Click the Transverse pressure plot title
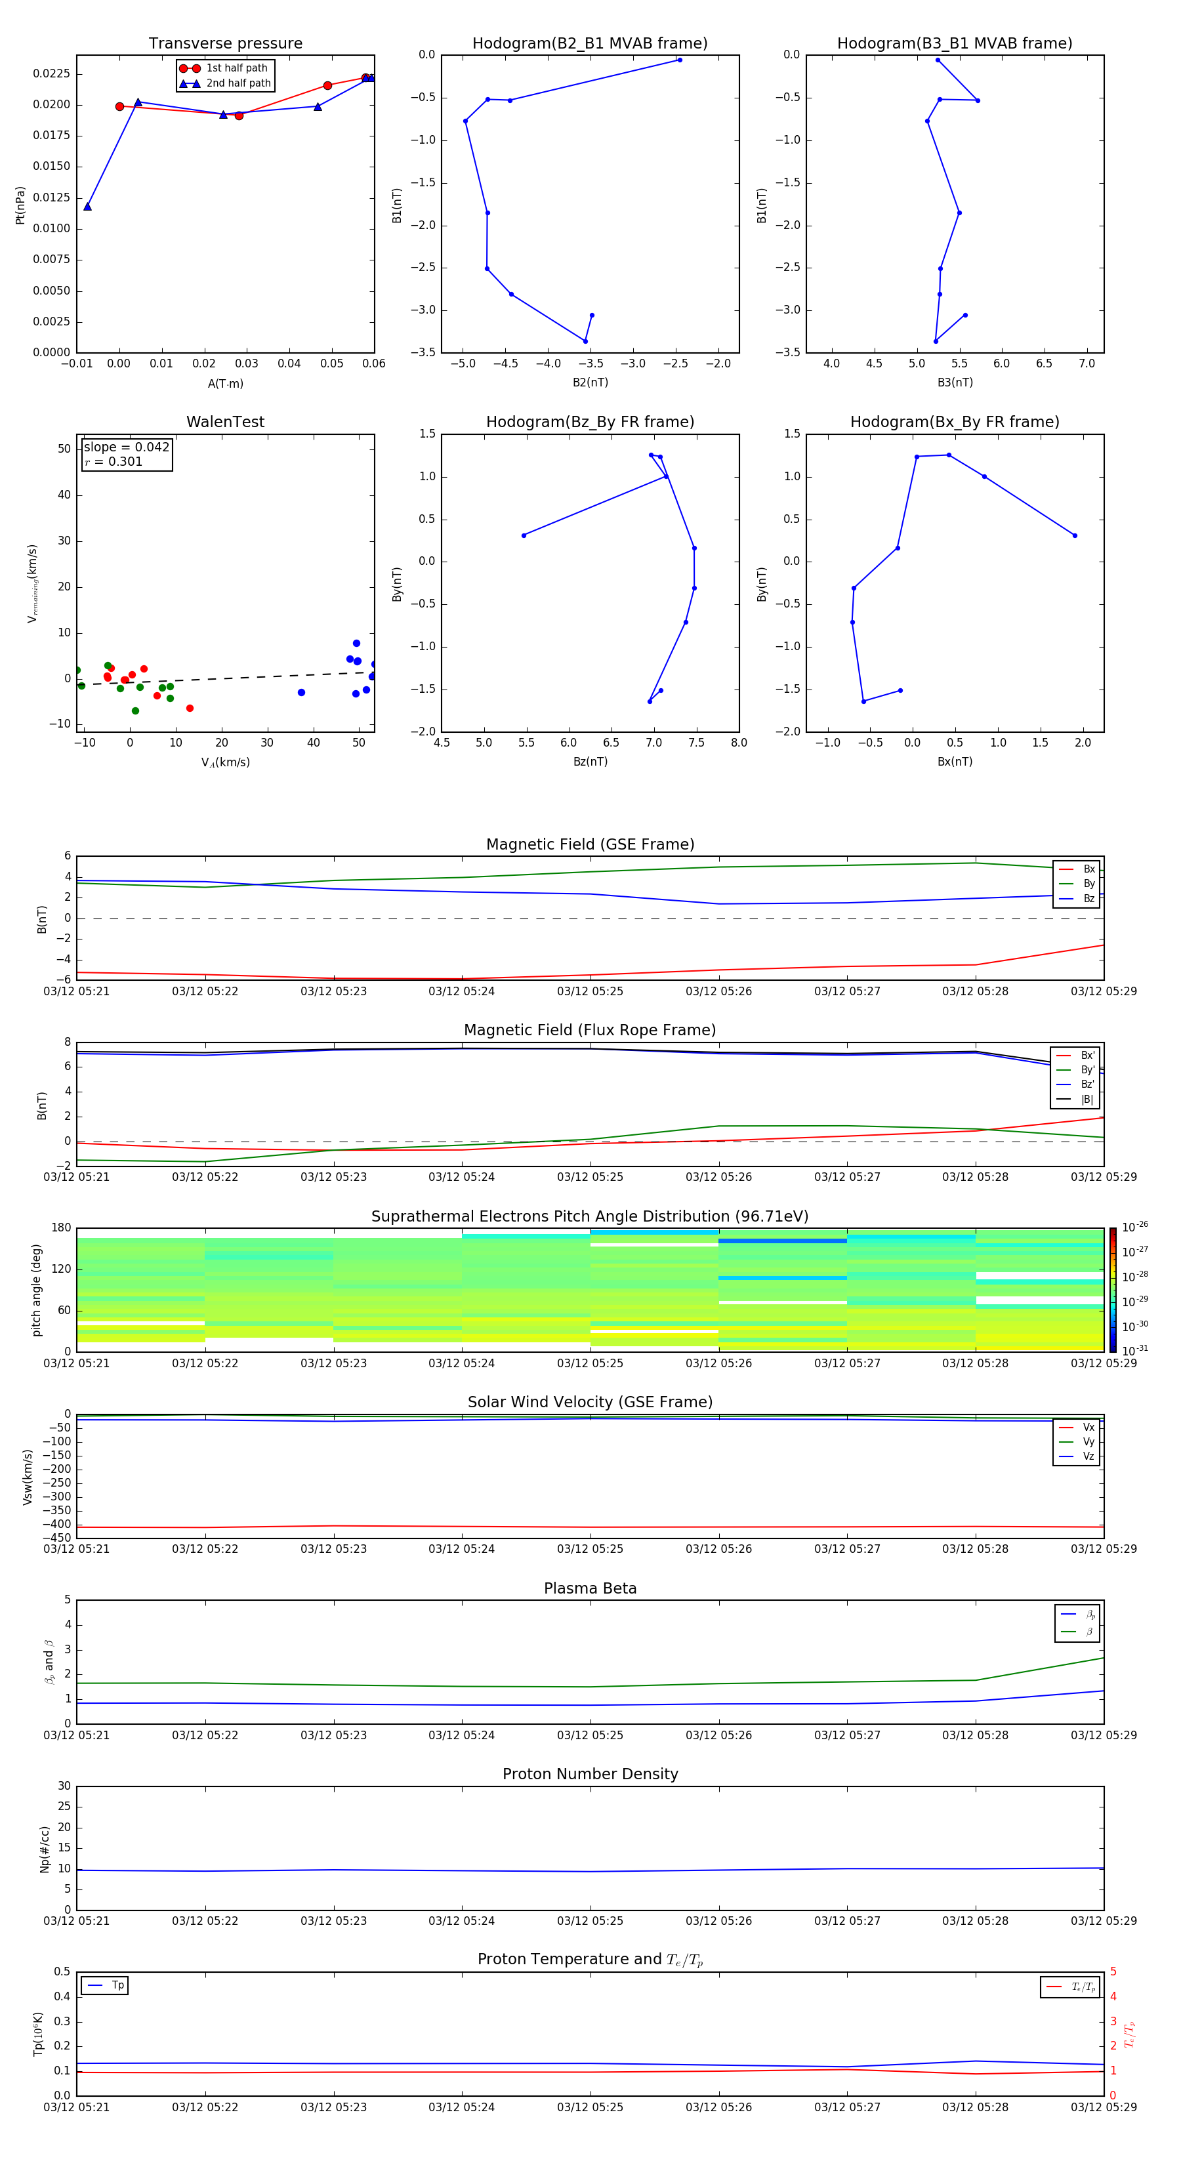Viewport: 1181px width, 2165px height. coord(225,44)
